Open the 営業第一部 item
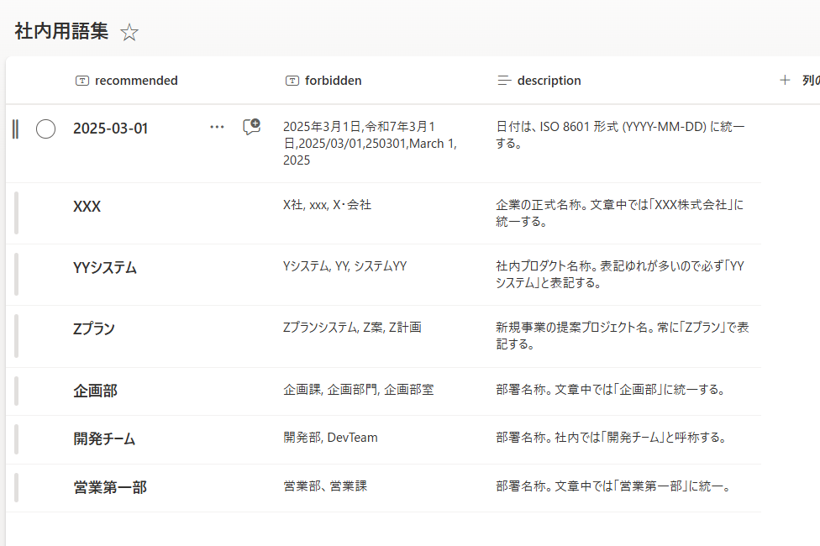This screenshot has height=546, width=820. (110, 487)
